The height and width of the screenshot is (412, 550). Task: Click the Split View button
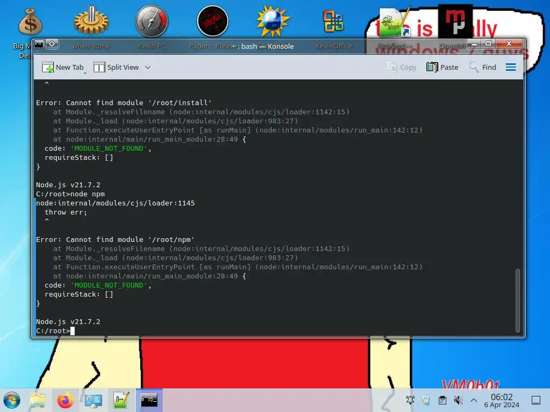116,67
